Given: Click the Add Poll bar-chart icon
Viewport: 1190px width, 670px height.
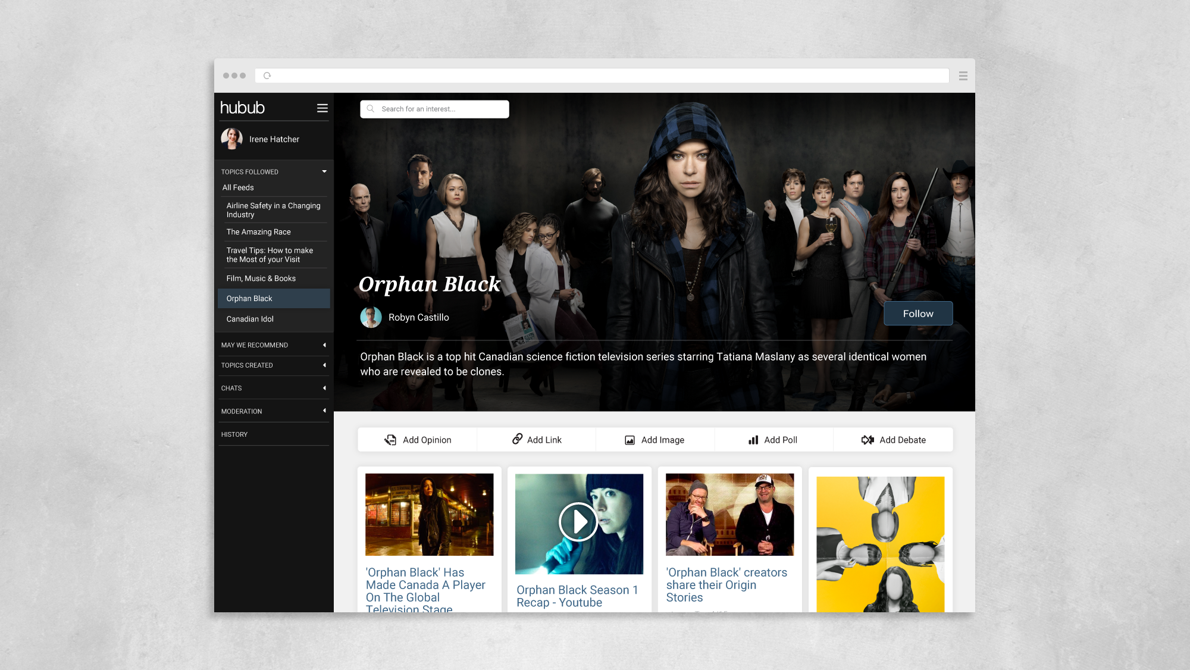Looking at the screenshot, I should pos(753,440).
